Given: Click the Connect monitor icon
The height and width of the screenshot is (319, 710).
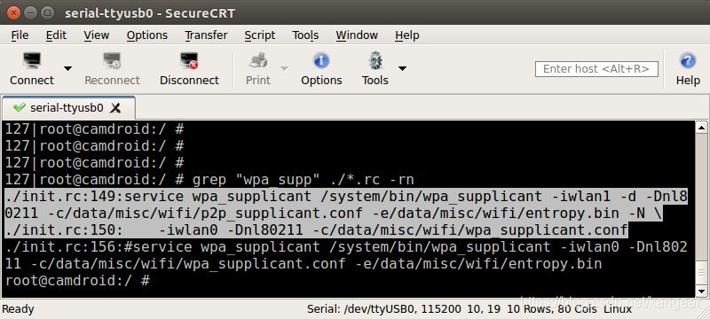Looking at the screenshot, I should (32, 60).
